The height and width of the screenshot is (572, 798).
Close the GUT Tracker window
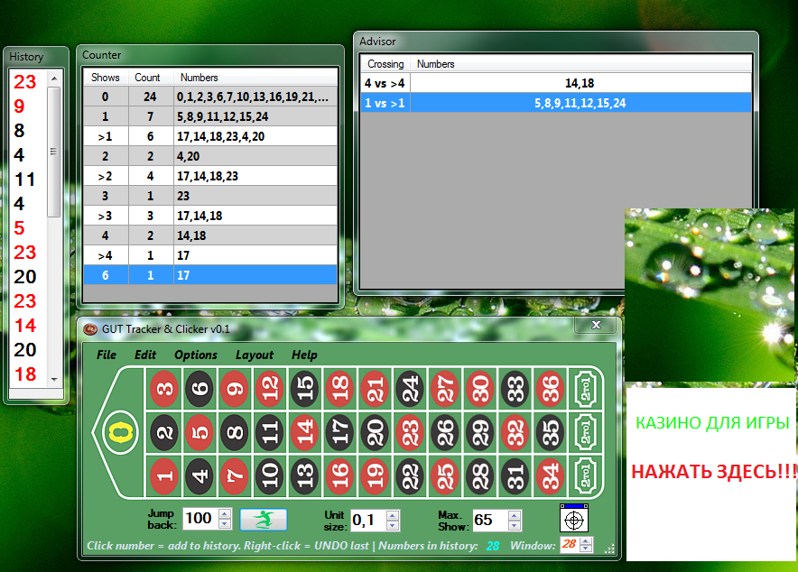596,325
